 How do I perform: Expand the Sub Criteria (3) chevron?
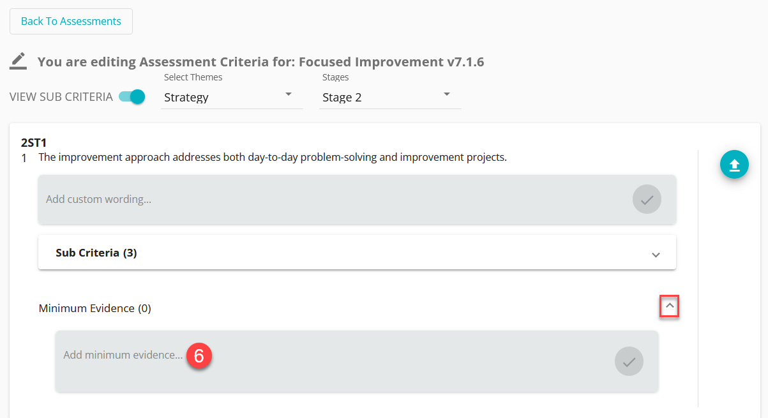(656, 254)
